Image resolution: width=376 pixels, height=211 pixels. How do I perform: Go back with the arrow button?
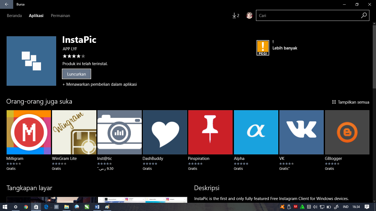tap(7, 4)
